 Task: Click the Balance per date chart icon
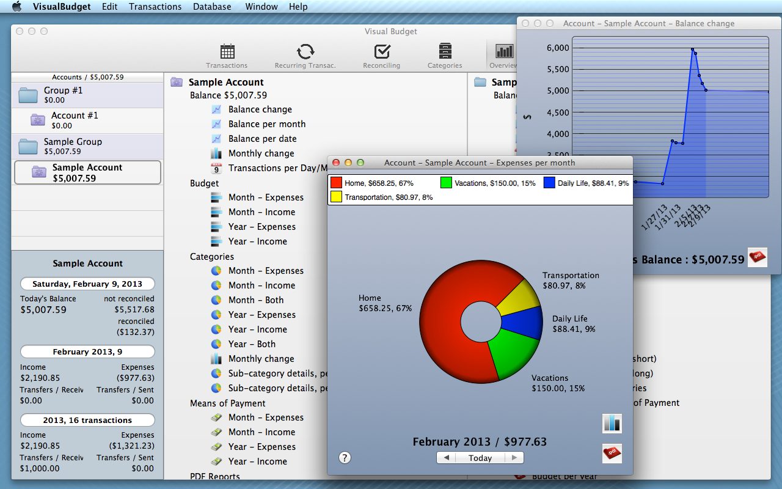[216, 139]
